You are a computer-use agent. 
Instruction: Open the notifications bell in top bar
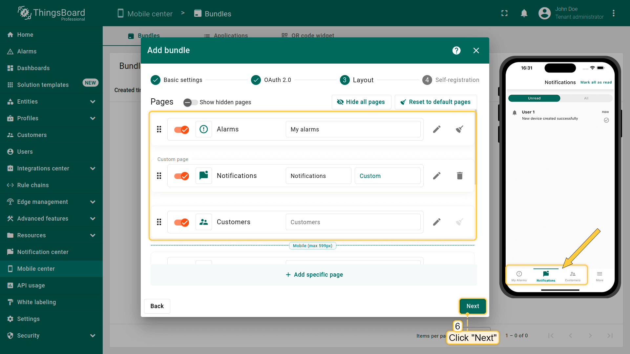click(x=524, y=13)
